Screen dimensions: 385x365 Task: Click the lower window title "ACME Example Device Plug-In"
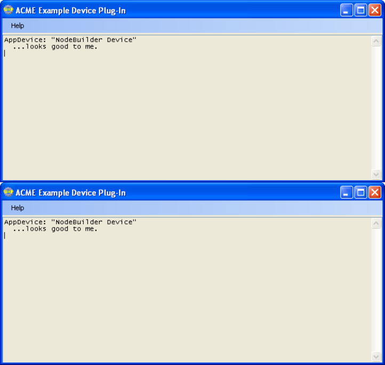(71, 193)
